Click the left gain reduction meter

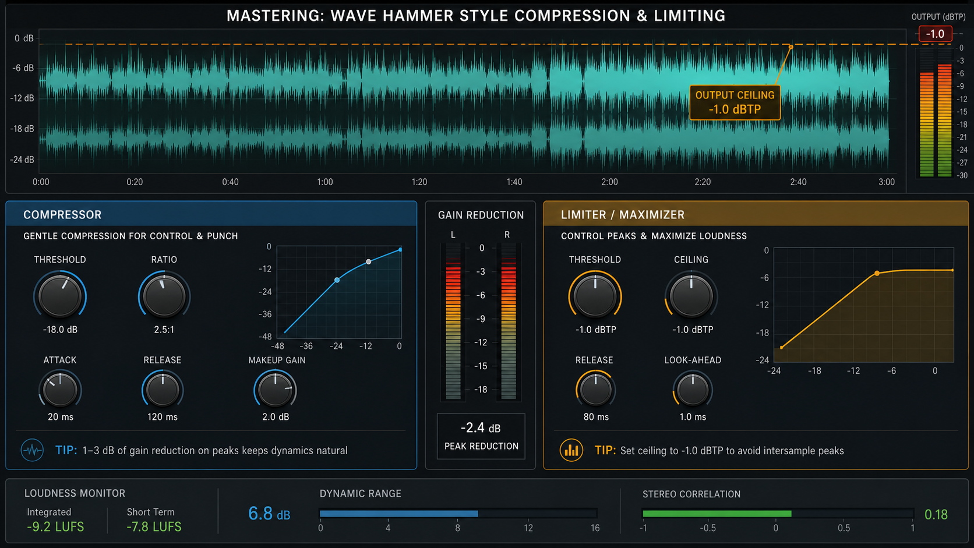click(x=453, y=321)
